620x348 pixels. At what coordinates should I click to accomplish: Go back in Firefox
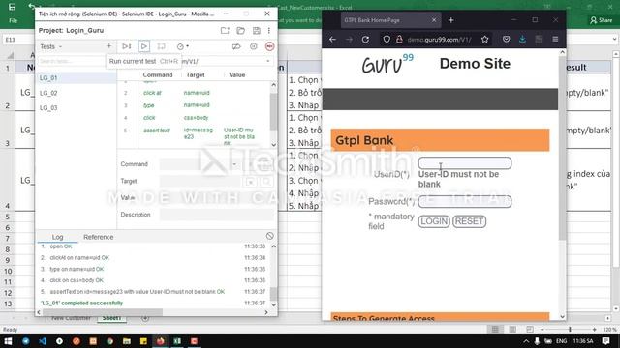coord(332,39)
